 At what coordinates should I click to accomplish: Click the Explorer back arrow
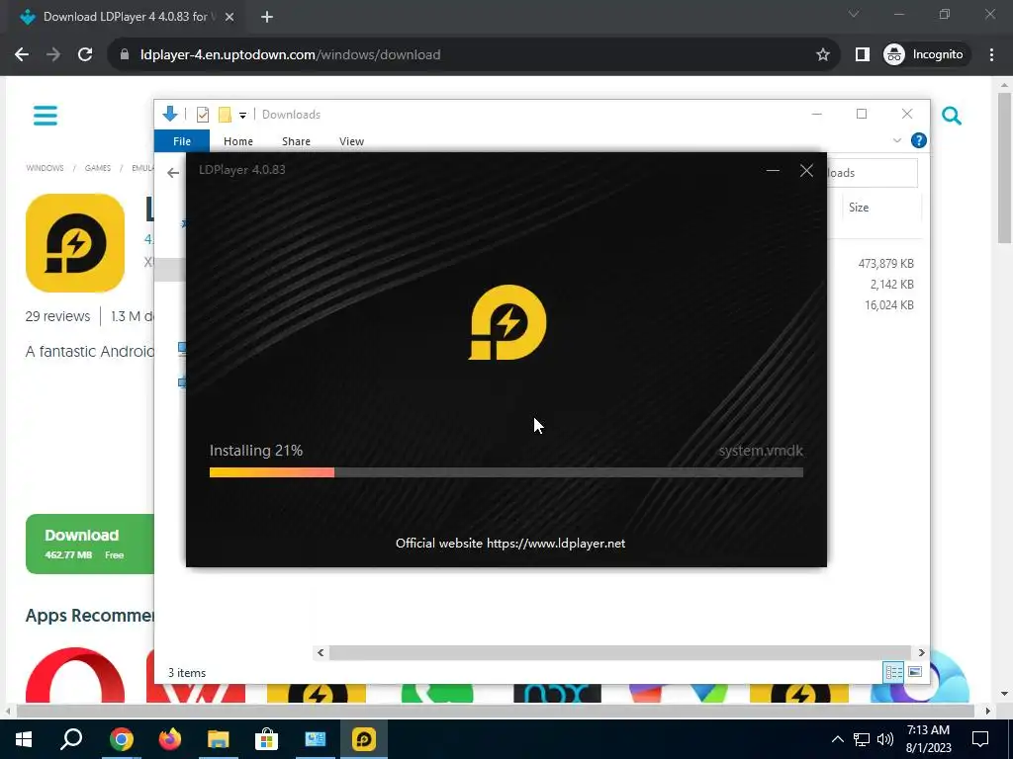click(173, 172)
